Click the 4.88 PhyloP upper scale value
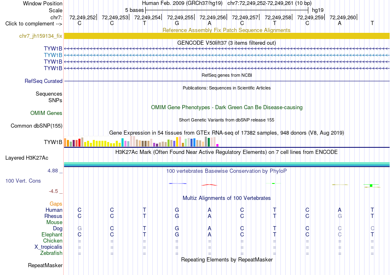This screenshot has width=390, height=275. [x=53, y=171]
